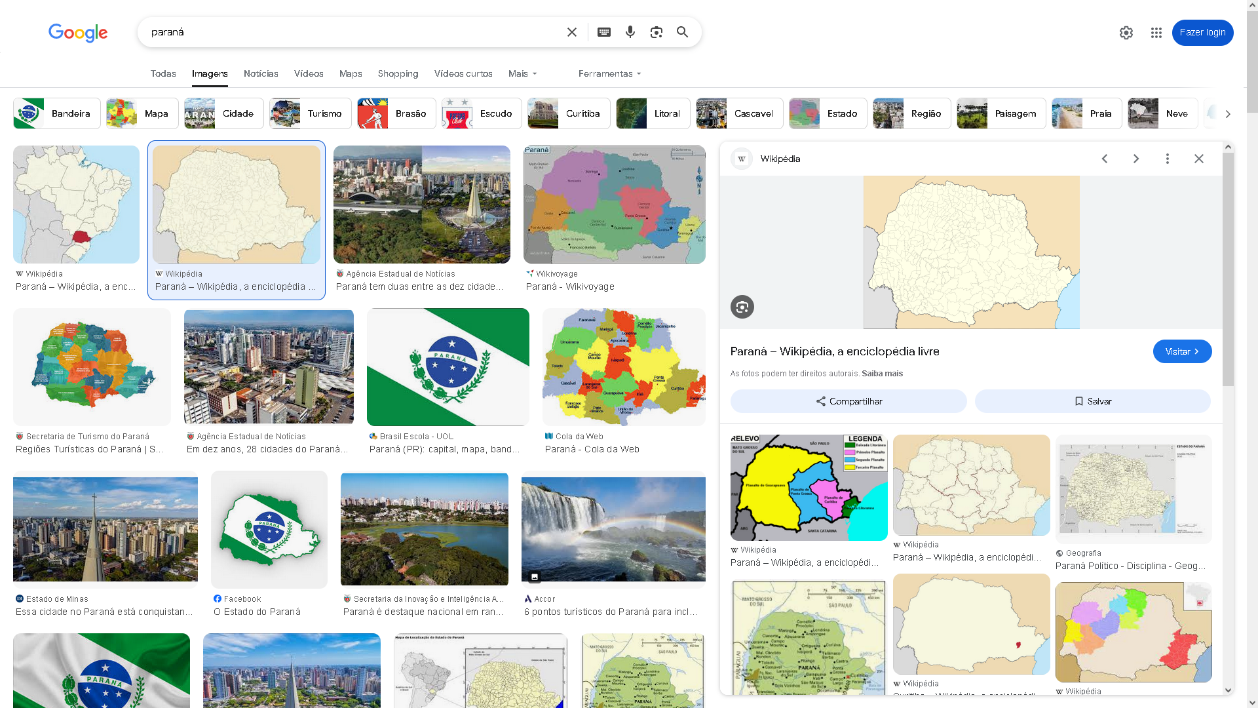The width and height of the screenshot is (1258, 708).
Task: Filter images by Paisagem chip
Action: 1001,113
